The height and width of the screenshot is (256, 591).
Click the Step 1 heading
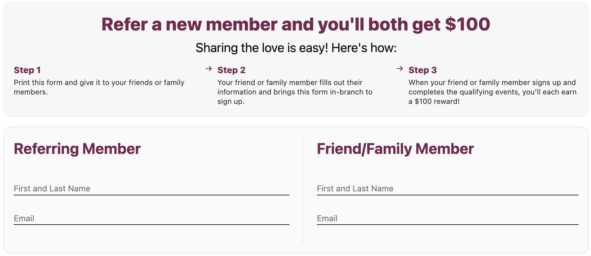click(x=27, y=70)
